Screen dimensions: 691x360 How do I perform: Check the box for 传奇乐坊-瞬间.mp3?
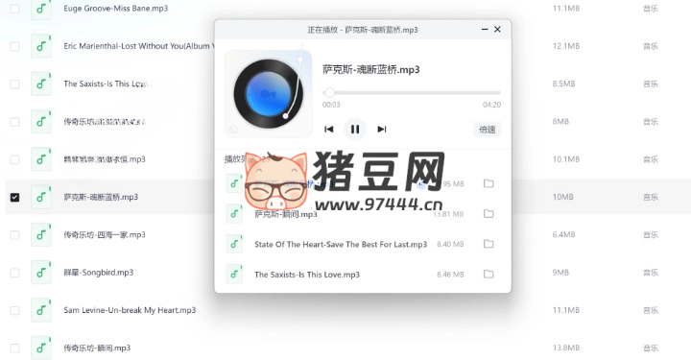coord(14,348)
